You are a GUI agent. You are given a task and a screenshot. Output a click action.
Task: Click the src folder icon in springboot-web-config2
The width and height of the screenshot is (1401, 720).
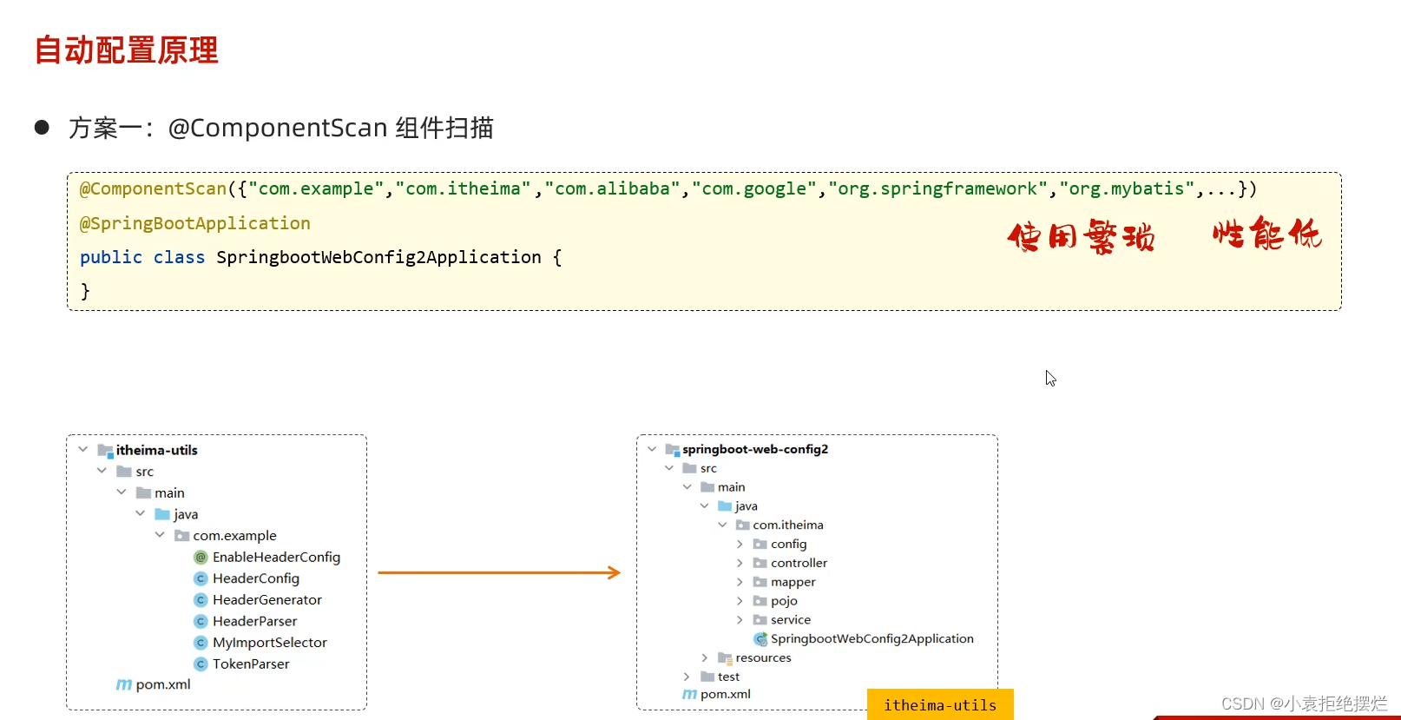689,468
